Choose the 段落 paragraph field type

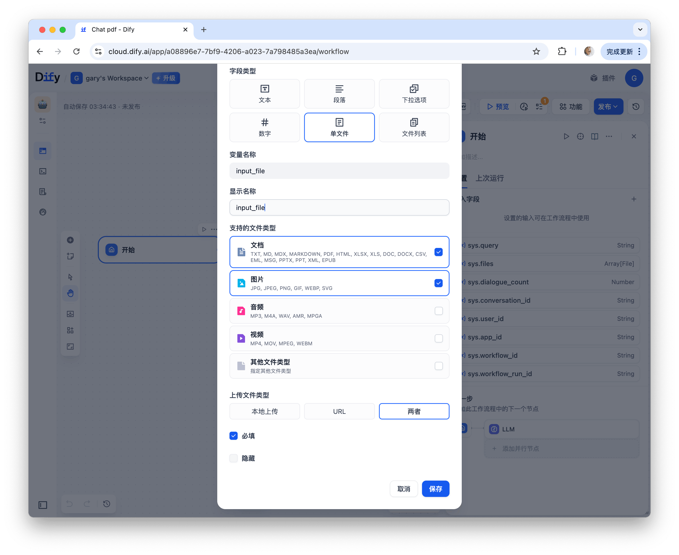[x=339, y=94]
